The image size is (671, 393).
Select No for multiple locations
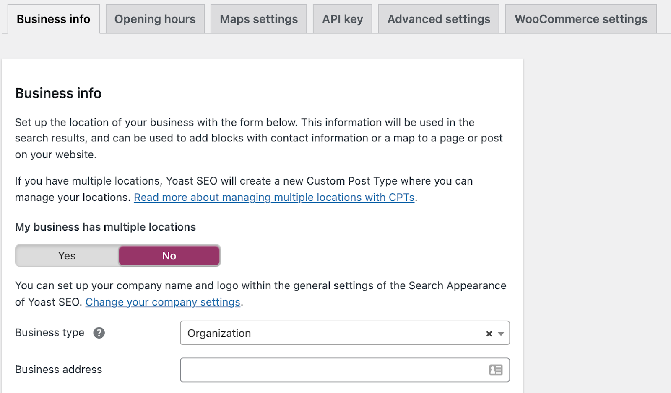point(169,256)
